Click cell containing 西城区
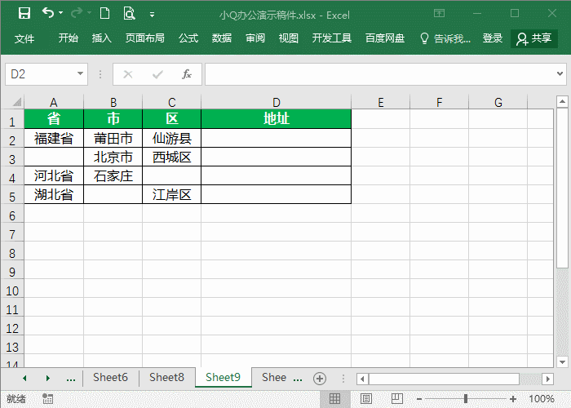This screenshot has height=408, width=571. click(171, 157)
